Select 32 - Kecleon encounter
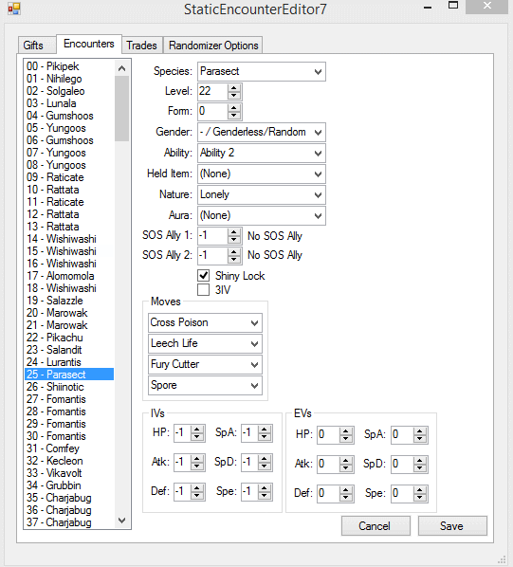Screen dimensions: 513x567 click(69, 460)
